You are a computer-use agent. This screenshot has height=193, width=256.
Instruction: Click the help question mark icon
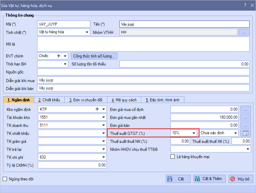coord(245,5)
